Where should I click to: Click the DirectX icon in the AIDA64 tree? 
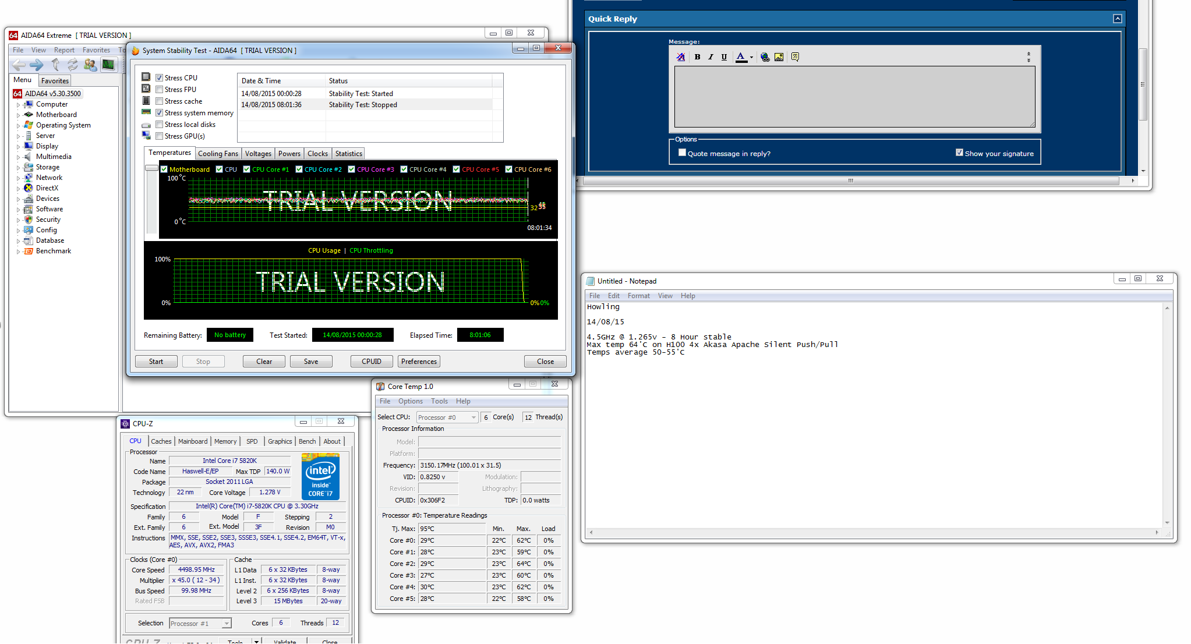[28, 188]
